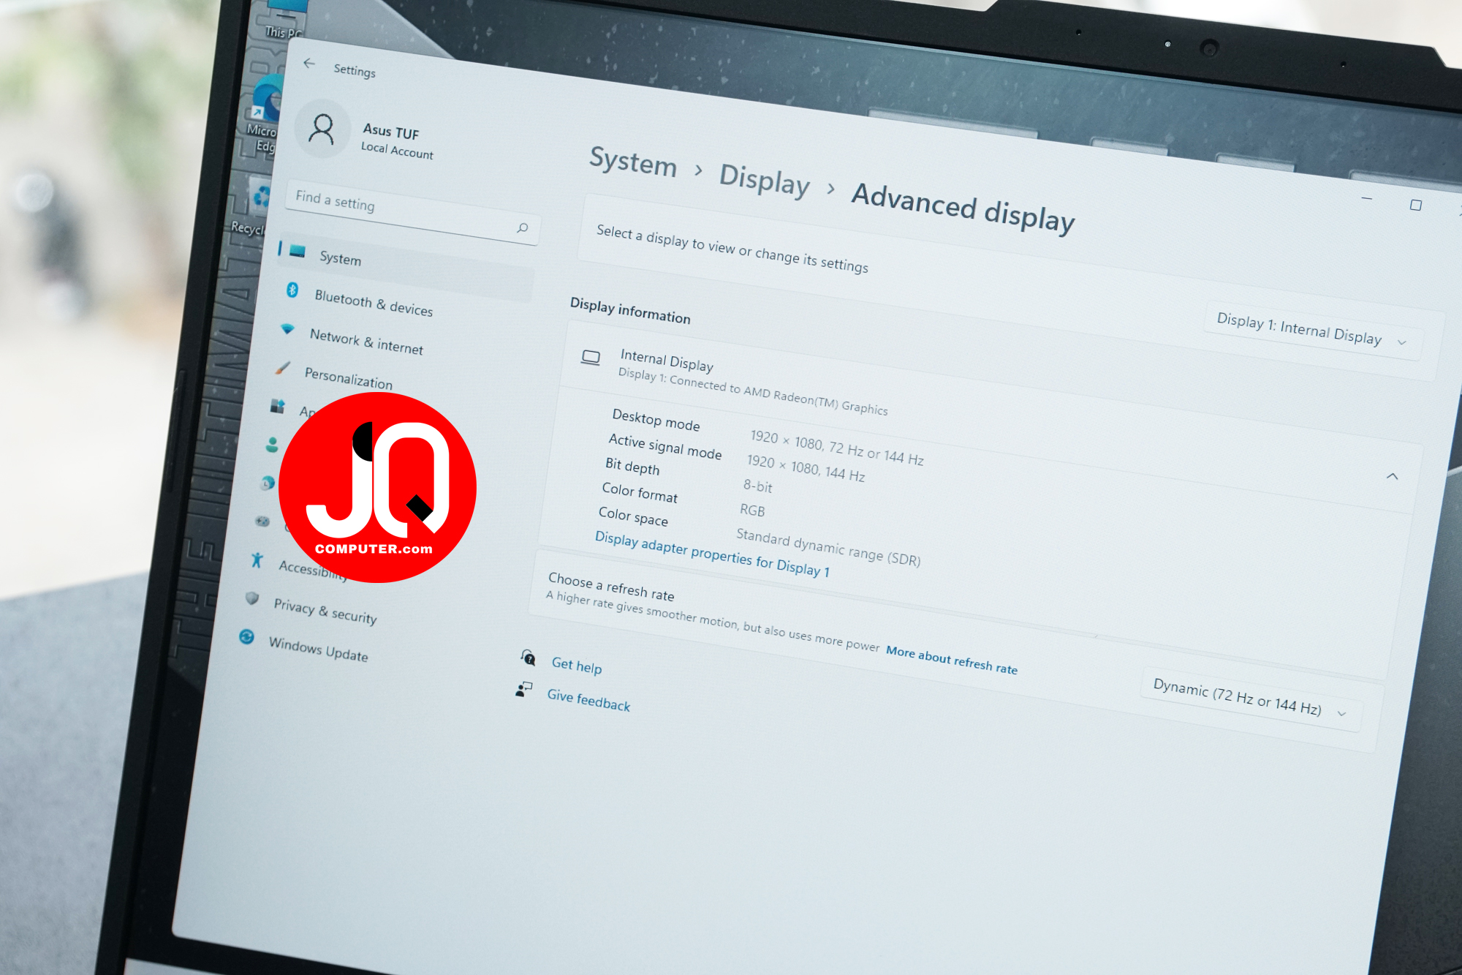1462x975 pixels.
Task: Minimize the Settings window
Action: pyautogui.click(x=1367, y=199)
